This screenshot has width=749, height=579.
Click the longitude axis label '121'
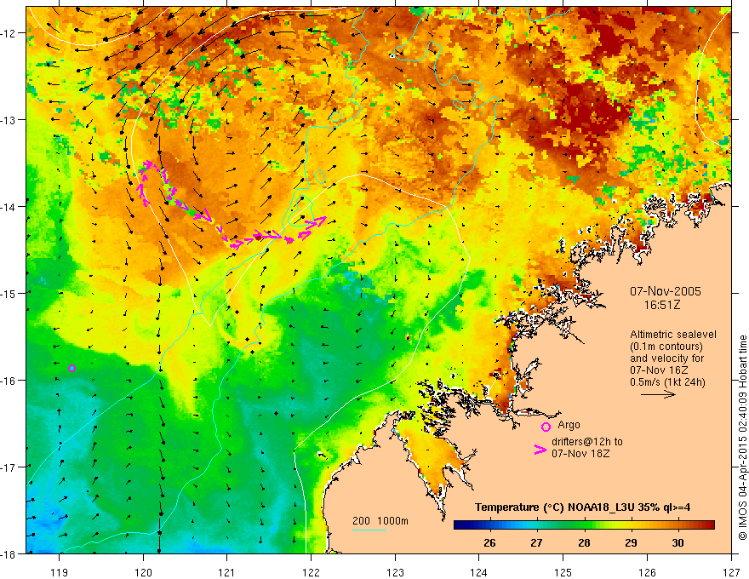point(227,572)
